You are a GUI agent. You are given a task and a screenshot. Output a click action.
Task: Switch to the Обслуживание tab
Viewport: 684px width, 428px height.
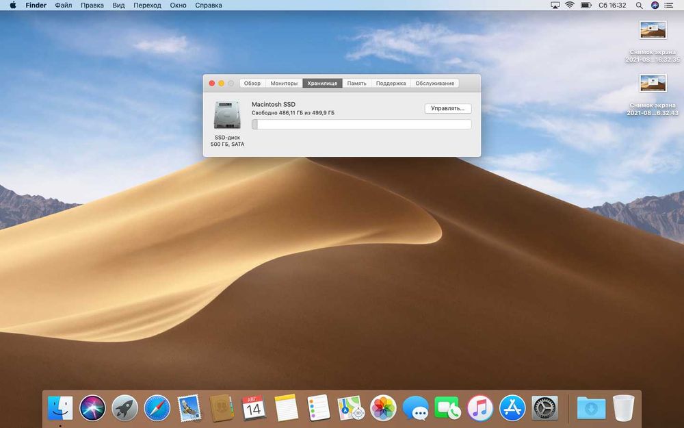(x=434, y=83)
